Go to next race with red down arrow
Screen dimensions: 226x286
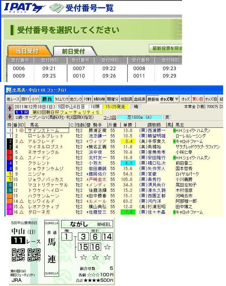(x=10, y=116)
